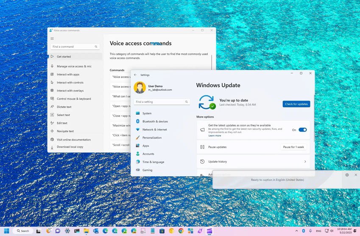Open Network & internet settings page
Viewport: 360px width, 236px height.
point(154,129)
